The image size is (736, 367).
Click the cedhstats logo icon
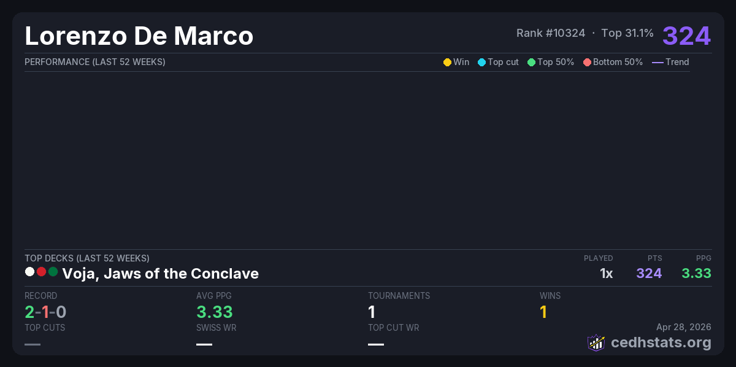(596, 342)
